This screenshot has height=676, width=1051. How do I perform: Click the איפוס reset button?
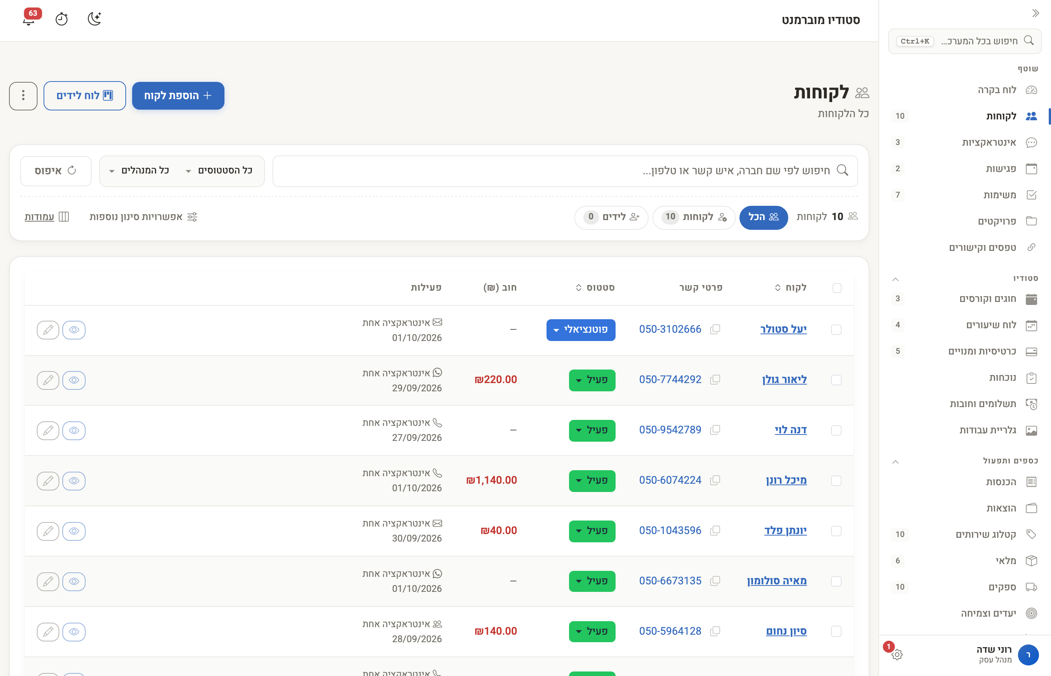[56, 171]
